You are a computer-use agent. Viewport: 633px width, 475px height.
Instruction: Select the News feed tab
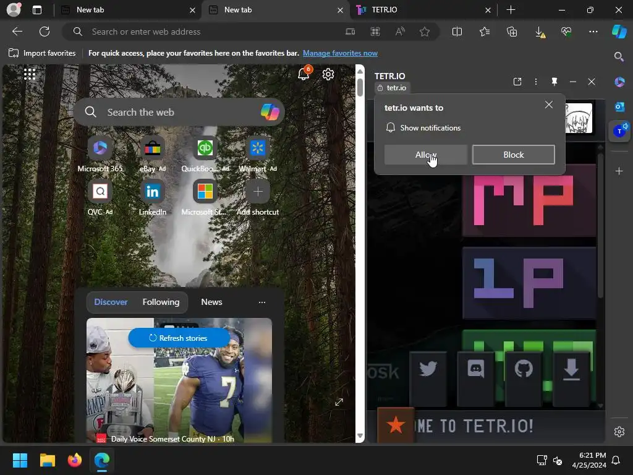point(211,302)
